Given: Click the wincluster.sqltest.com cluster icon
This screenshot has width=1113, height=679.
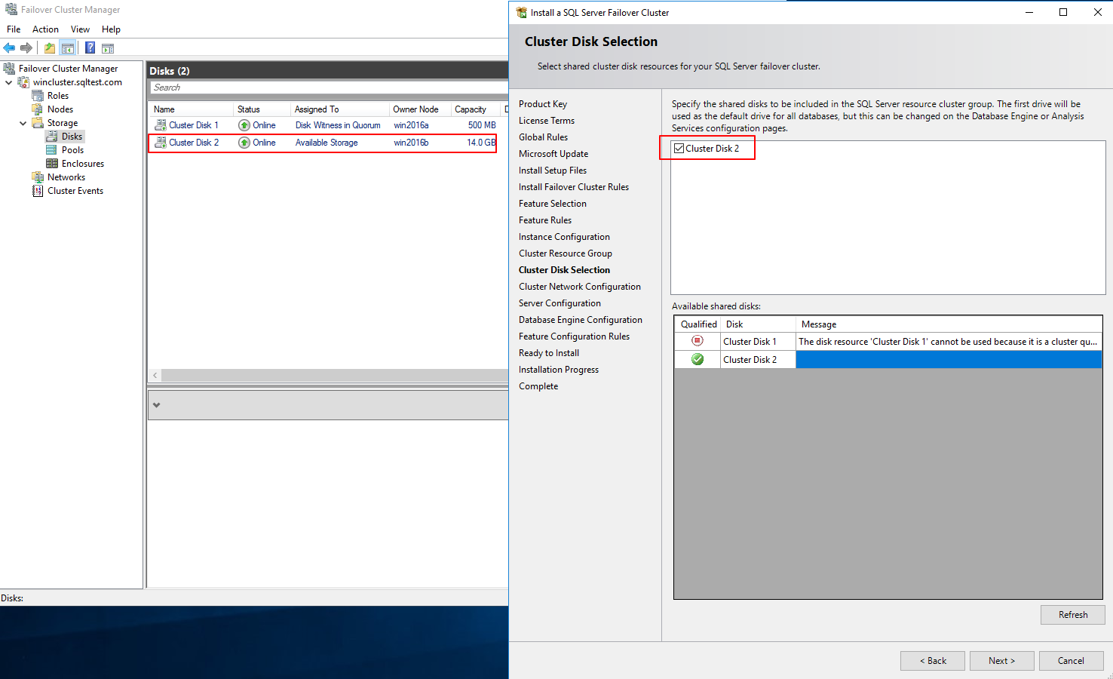Looking at the screenshot, I should click(x=23, y=82).
